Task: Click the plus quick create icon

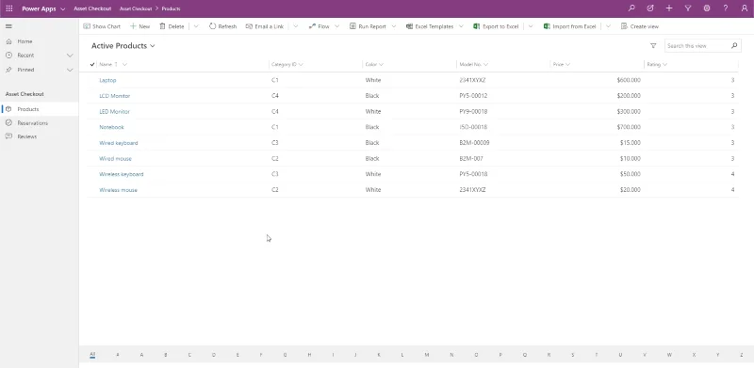Action: point(669,8)
